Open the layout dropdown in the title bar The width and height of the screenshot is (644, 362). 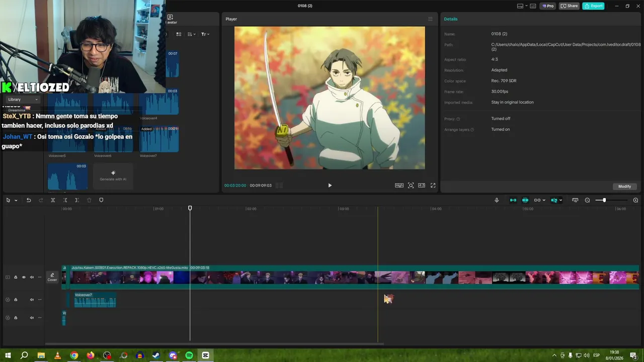pos(523,6)
